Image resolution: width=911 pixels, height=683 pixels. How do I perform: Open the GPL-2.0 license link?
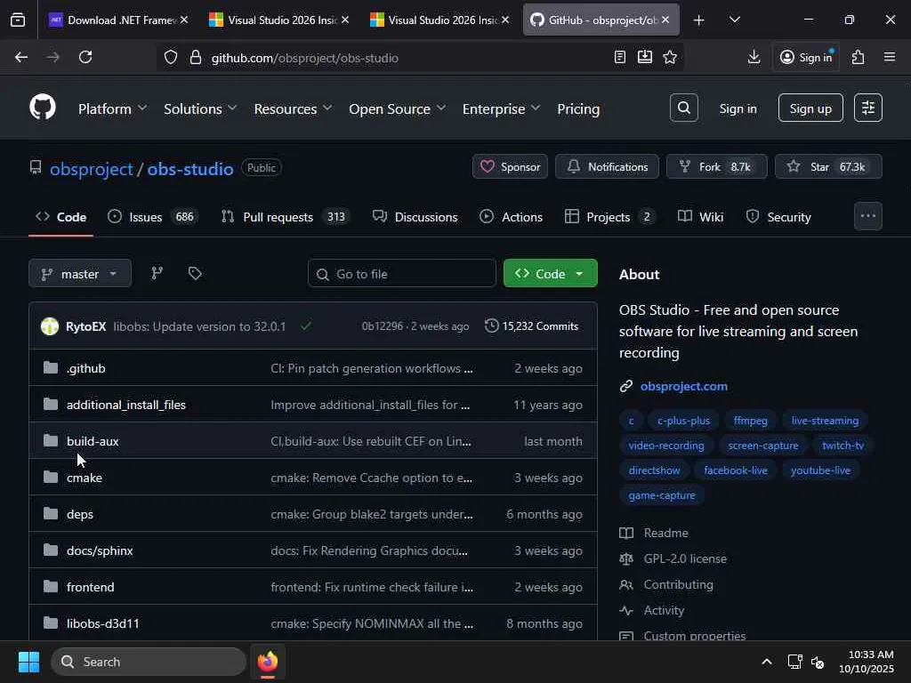click(x=685, y=558)
